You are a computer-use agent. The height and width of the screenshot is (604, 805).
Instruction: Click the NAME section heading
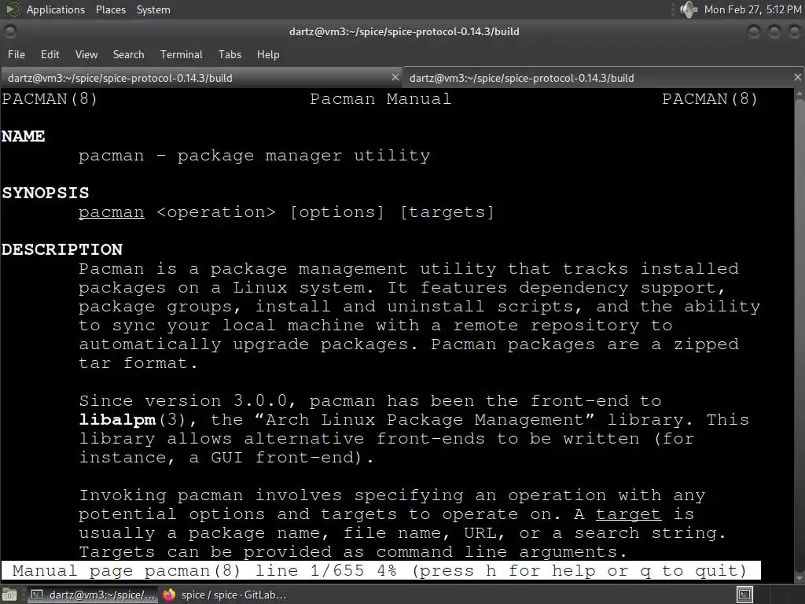[23, 136]
